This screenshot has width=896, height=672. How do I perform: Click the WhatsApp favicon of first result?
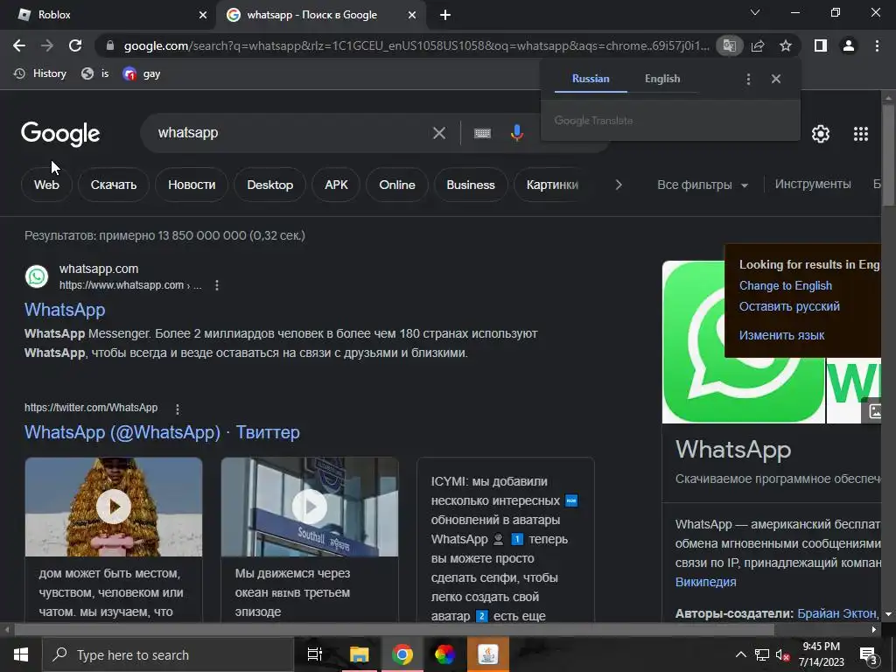(37, 276)
